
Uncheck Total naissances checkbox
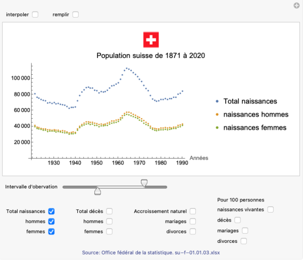click(52, 212)
